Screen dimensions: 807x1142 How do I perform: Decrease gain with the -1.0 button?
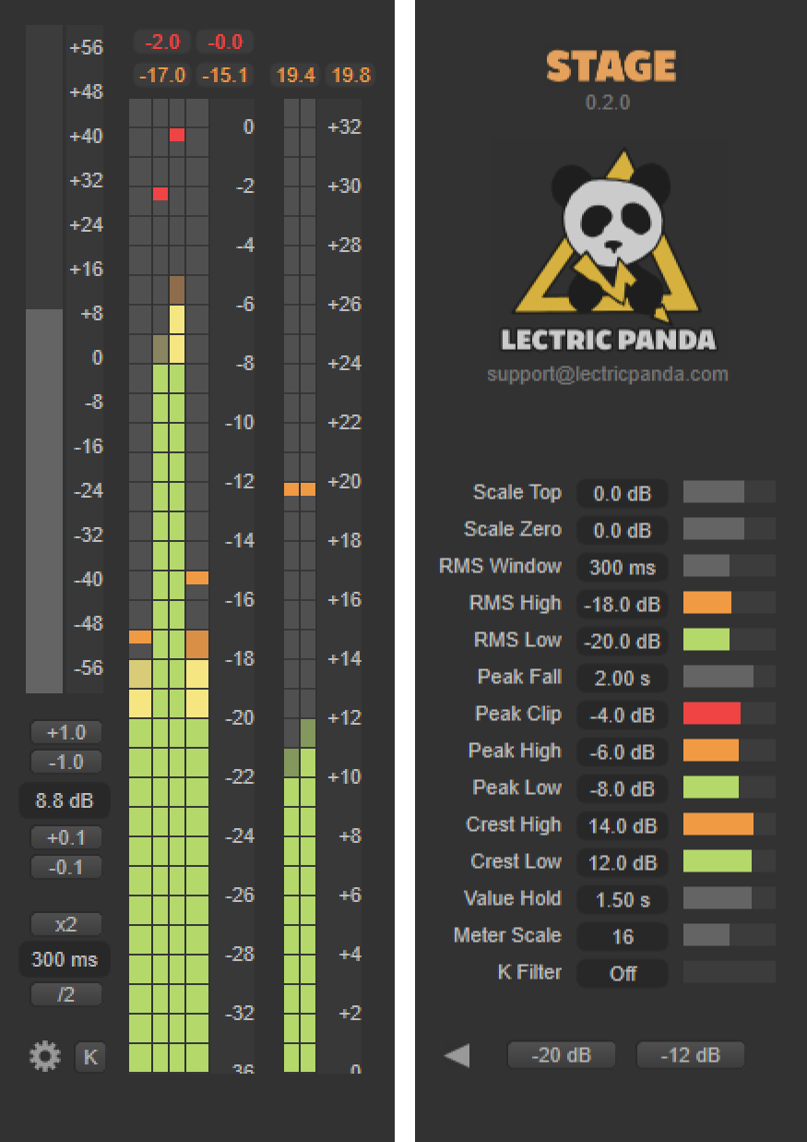click(66, 762)
